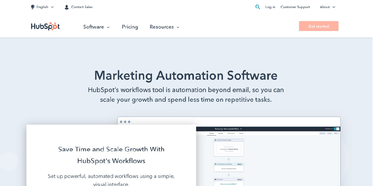Switch to the History tab in workflow
373x186 pixels.
click(x=241, y=133)
